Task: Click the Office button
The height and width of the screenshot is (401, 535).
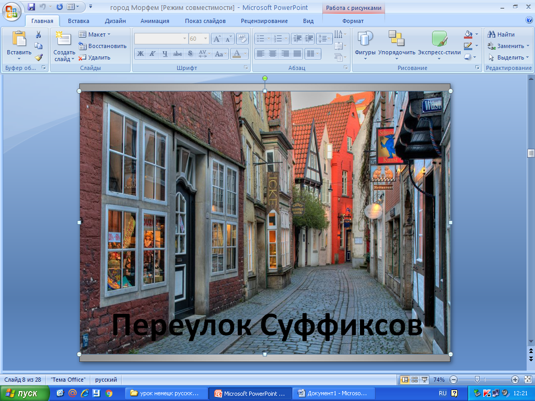Action: click(x=11, y=10)
